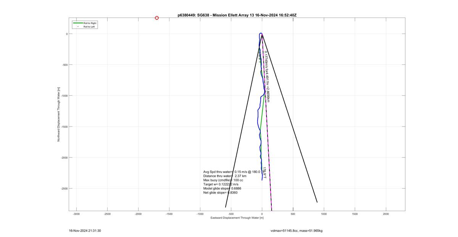Click the '2000' tick on the eastward axis
Screen dimensions: 458x237
click(386, 214)
